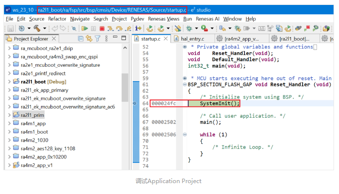Click the Suspend pause icon
339x194 pixels.
tap(93, 28)
